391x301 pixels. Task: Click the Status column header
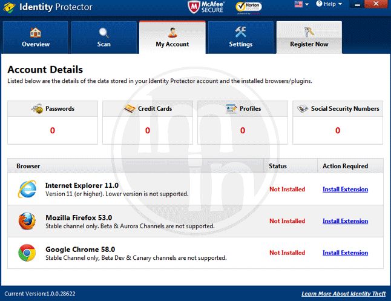(278, 166)
